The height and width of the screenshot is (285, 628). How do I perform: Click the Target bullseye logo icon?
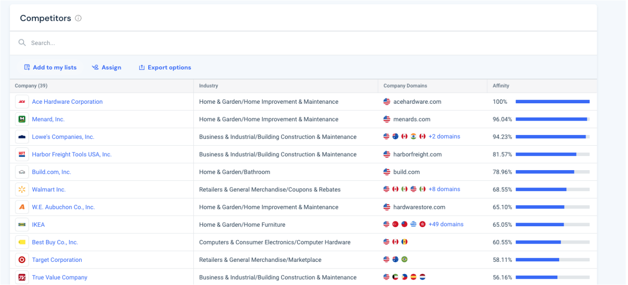(22, 260)
